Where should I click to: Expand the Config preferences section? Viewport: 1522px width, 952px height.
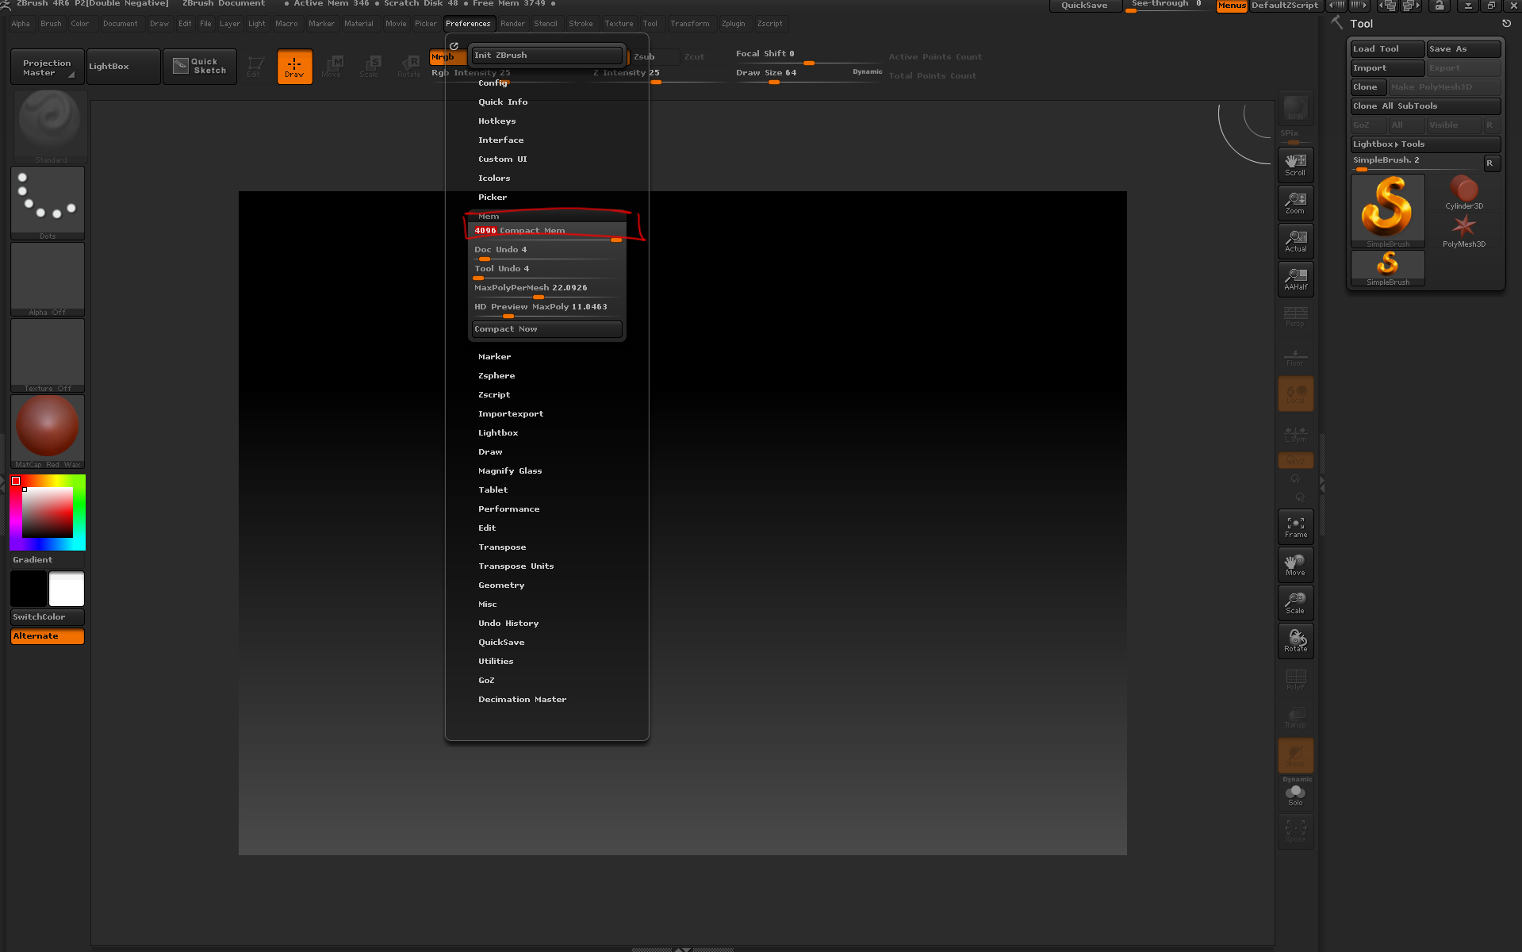click(492, 83)
